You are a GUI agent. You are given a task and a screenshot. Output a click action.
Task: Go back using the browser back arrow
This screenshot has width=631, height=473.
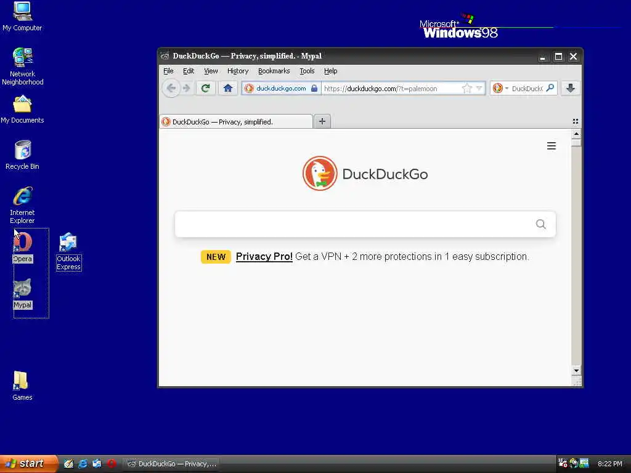[x=171, y=88]
